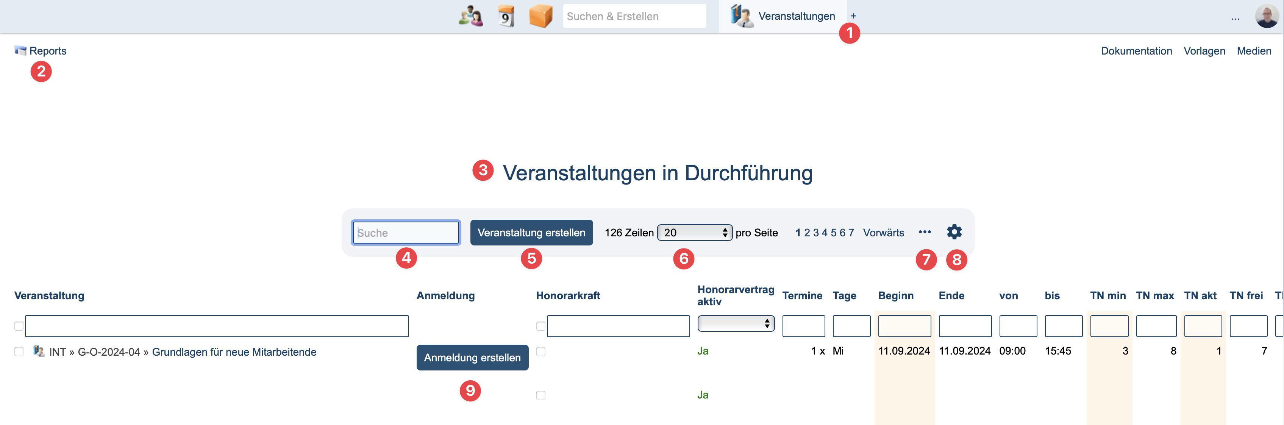Screen dimensions: 1284x425
Task: Click the Veranstaltung erstellen button
Action: tap(531, 232)
